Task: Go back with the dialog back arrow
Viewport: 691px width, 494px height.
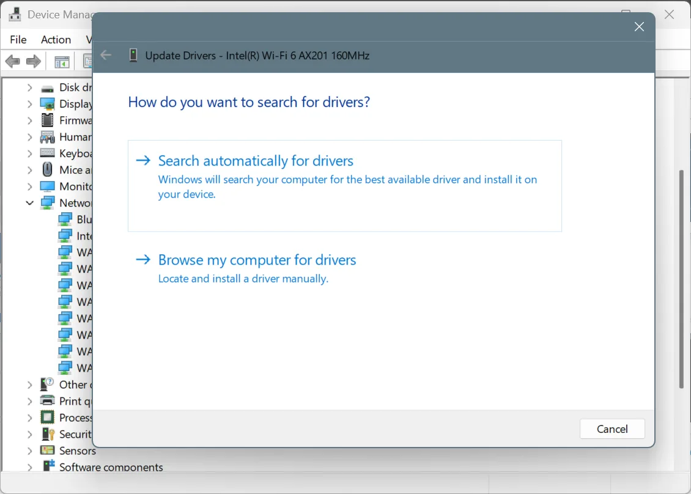Action: tap(106, 55)
